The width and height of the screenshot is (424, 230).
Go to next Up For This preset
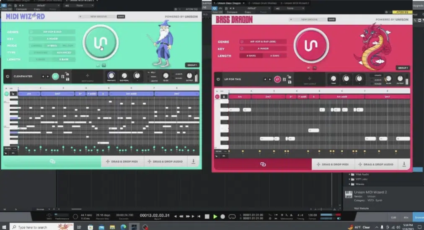click(269, 79)
